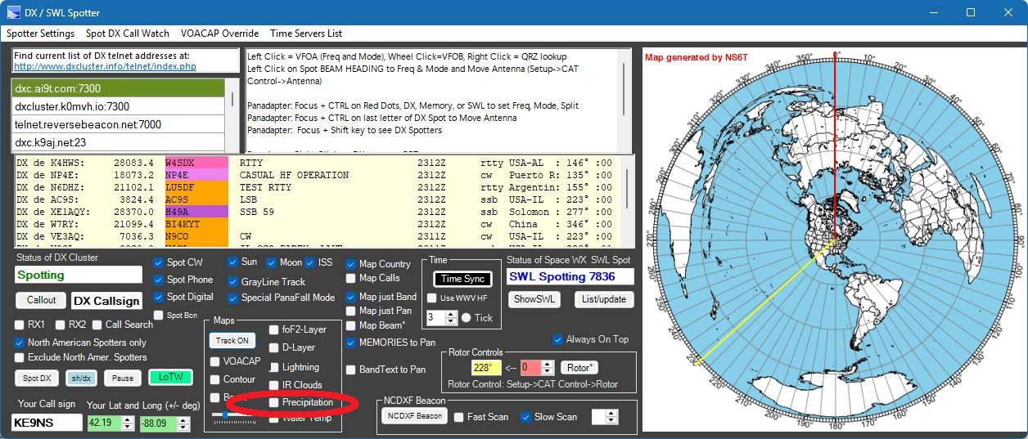Enable the VOACAP map checkbox
1028x439 pixels.
coord(214,361)
